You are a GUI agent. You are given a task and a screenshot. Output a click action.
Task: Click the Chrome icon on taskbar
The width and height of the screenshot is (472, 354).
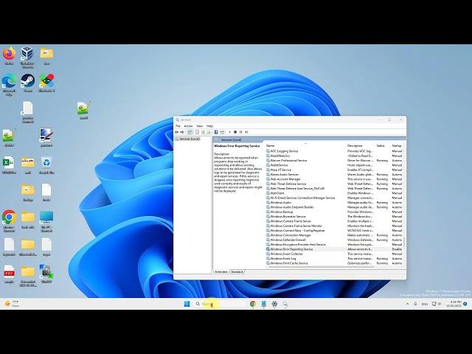pos(253,304)
